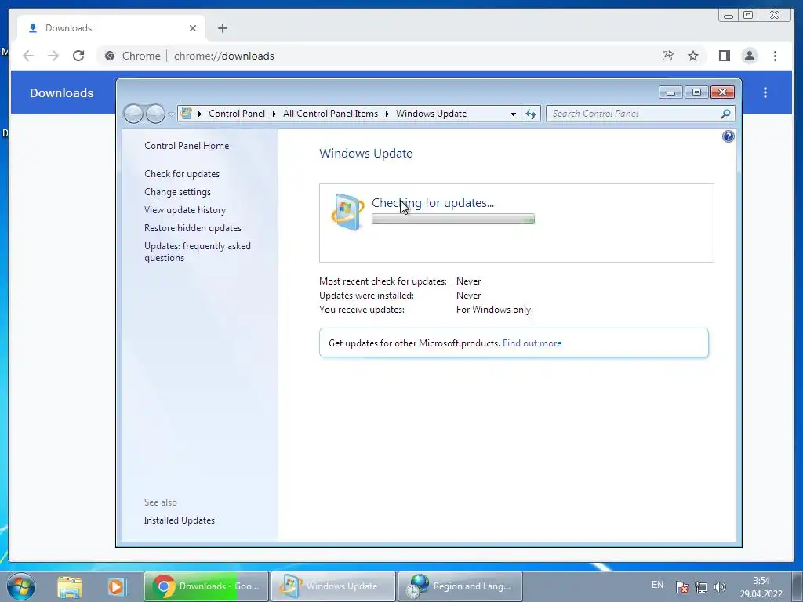This screenshot has height=602, width=803.
Task: Open Chrome side panel icon
Action: 724,56
